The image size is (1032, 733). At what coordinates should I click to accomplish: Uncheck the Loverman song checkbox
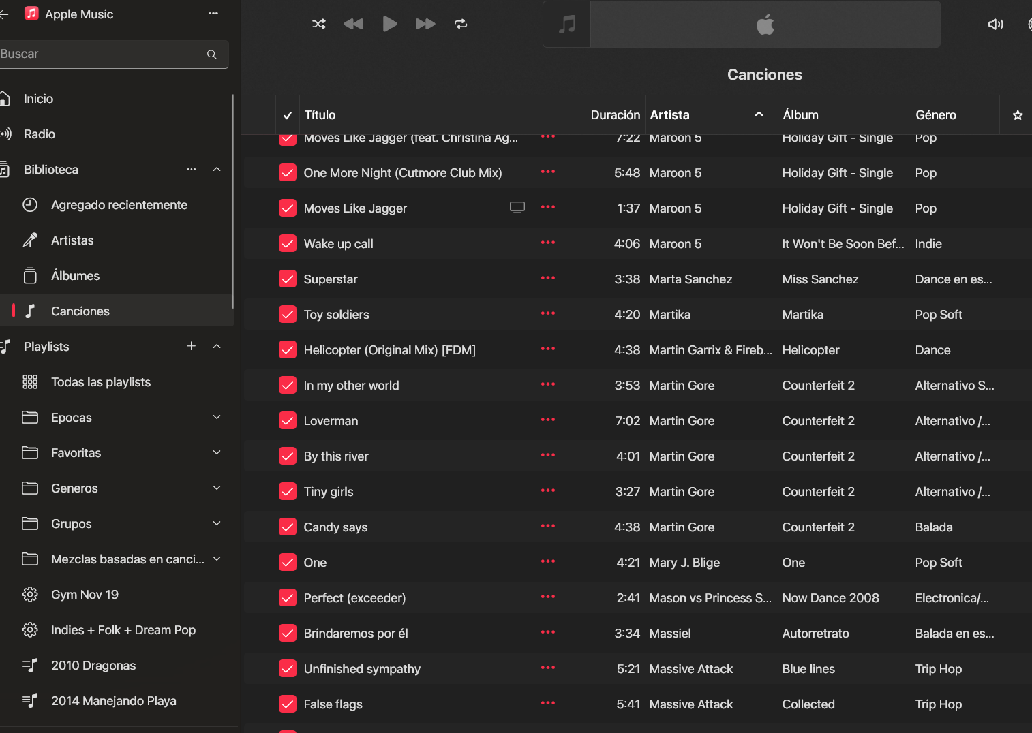(x=288, y=421)
